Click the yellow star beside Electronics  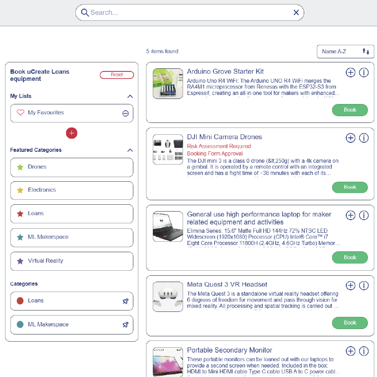point(20,190)
